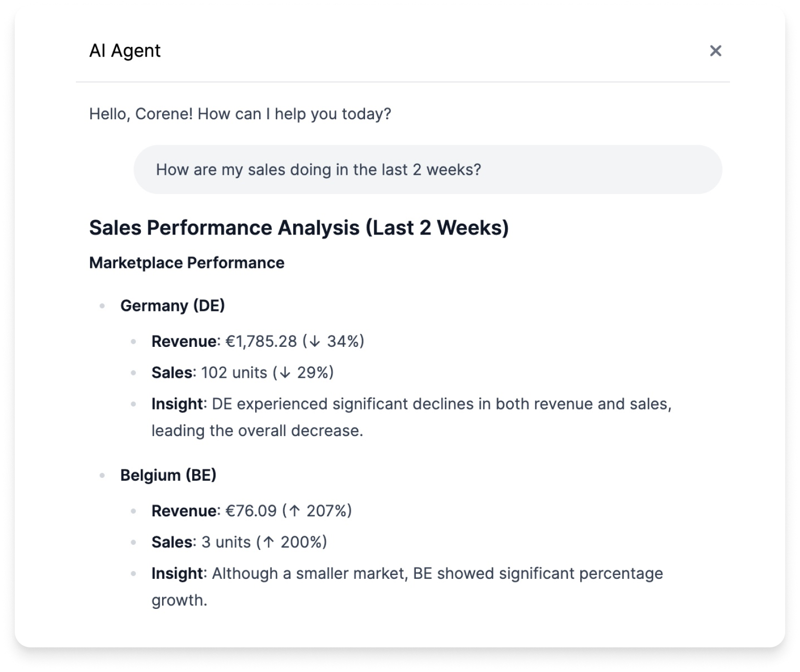Click the down arrow beside 34%
The height and width of the screenshot is (672, 800).
315,341
